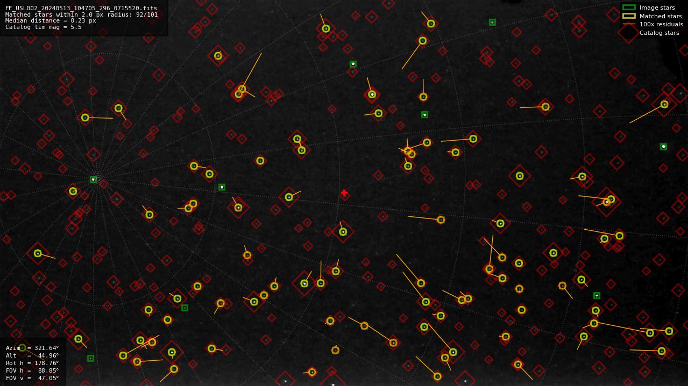The width and height of the screenshot is (688, 386).
Task: Click the 'Azim = 321.64°' readout
Action: (x=32, y=348)
